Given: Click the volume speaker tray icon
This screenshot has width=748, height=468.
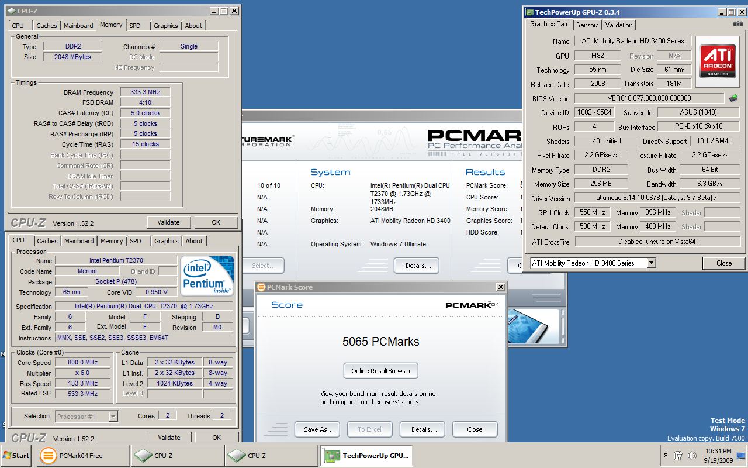Looking at the screenshot, I should 692,455.
